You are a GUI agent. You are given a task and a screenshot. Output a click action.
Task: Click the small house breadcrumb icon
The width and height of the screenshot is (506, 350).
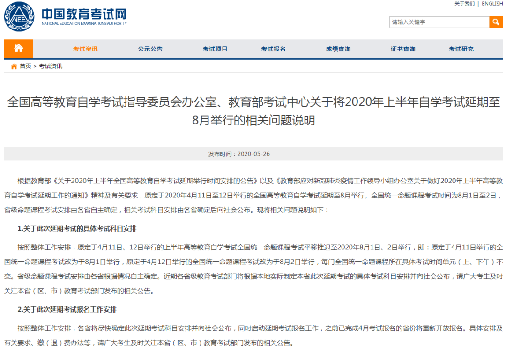point(14,66)
